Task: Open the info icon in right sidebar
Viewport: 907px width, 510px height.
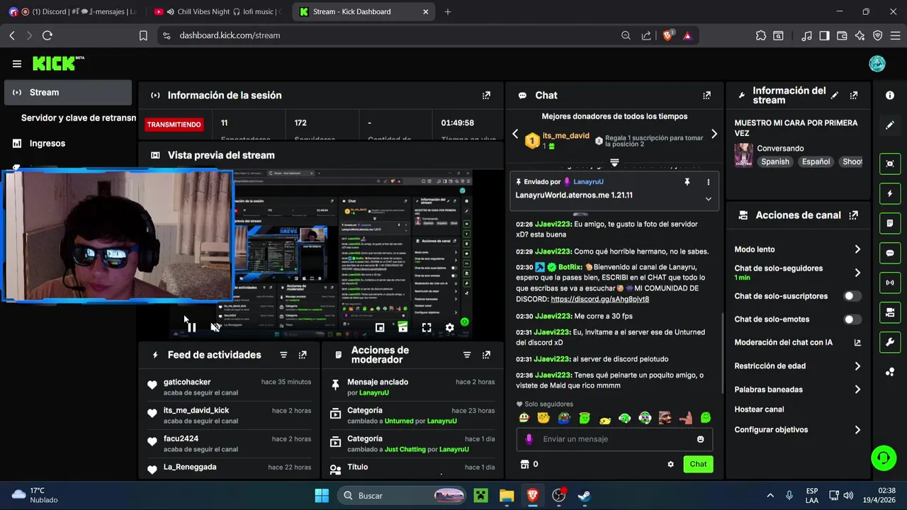Action: click(890, 95)
